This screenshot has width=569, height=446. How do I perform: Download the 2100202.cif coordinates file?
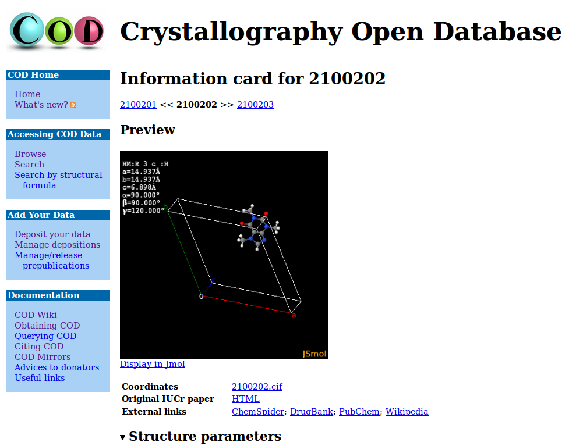tap(257, 387)
